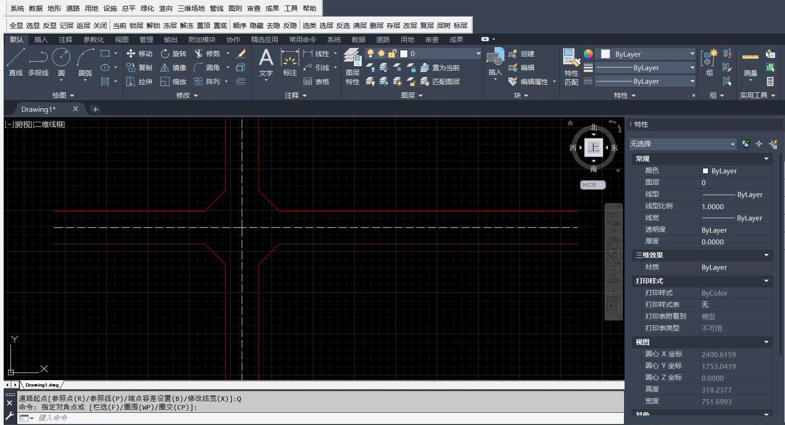The image size is (785, 425).
Task: Select the 圆 circle tool
Action: [x=61, y=62]
